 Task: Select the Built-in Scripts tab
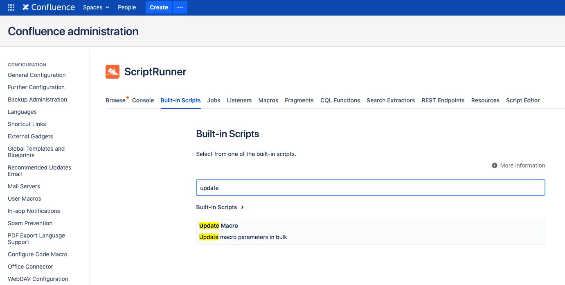point(181,100)
